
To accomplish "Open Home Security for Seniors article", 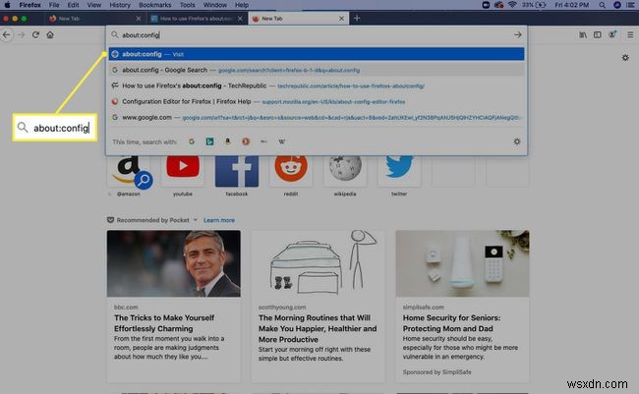I will point(451,323).
